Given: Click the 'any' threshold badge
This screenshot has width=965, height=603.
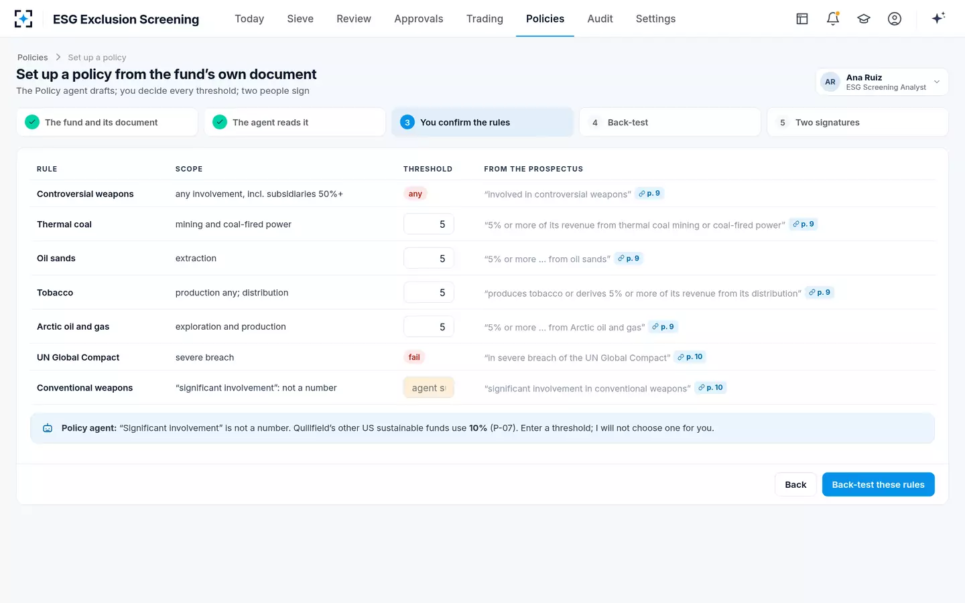Looking at the screenshot, I should pyautogui.click(x=415, y=194).
